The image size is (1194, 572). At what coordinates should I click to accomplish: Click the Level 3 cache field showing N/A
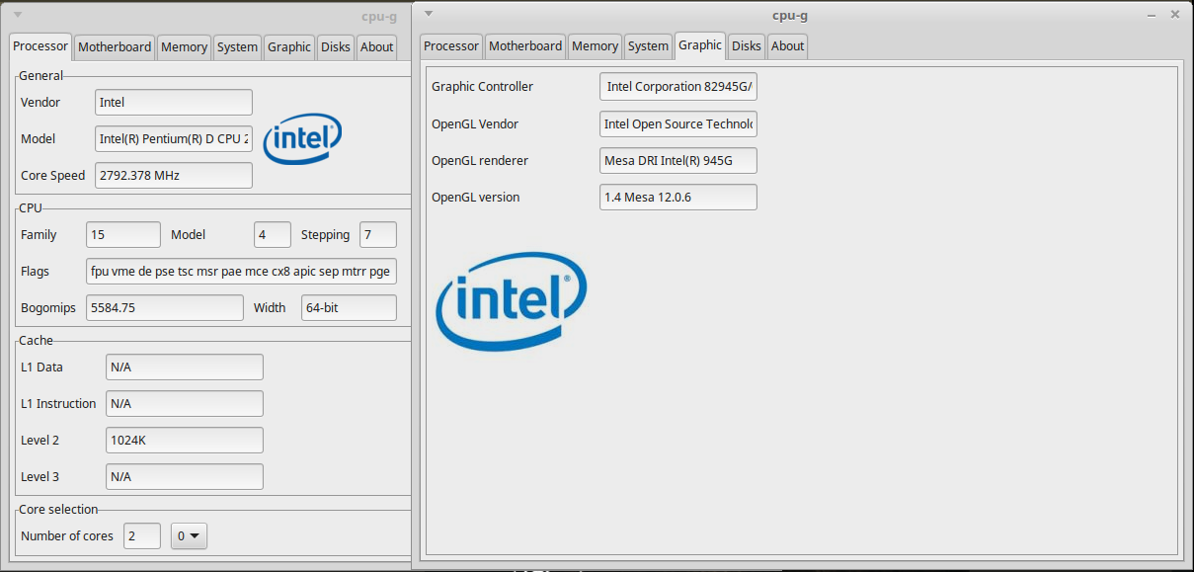tap(185, 477)
